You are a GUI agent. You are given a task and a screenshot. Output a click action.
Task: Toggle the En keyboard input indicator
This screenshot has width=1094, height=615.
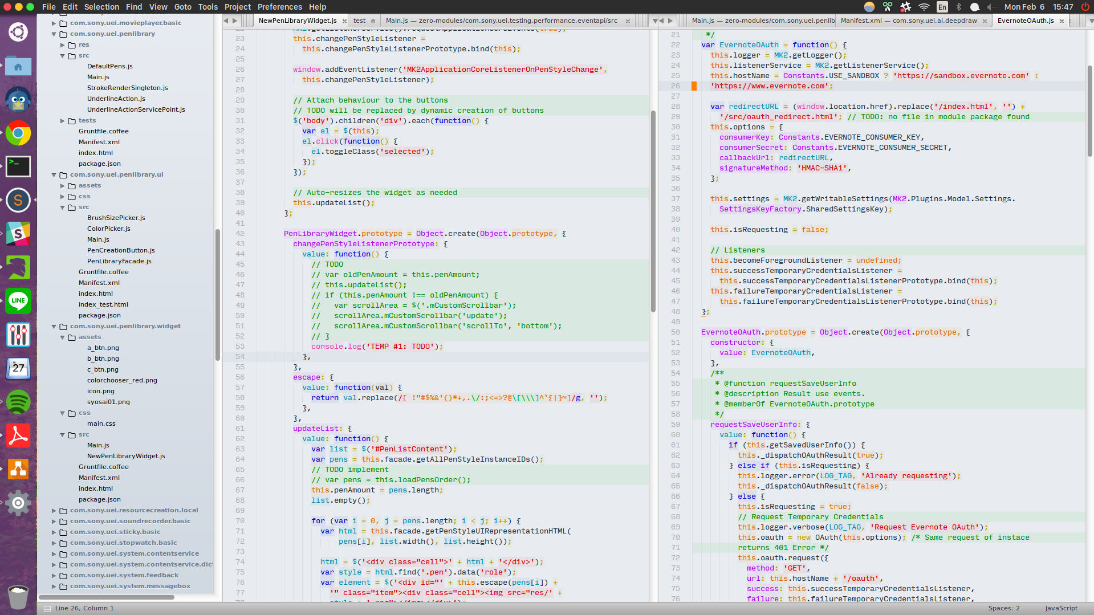point(942,7)
